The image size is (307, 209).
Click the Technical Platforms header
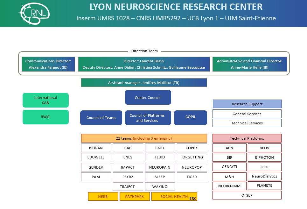point(247,138)
